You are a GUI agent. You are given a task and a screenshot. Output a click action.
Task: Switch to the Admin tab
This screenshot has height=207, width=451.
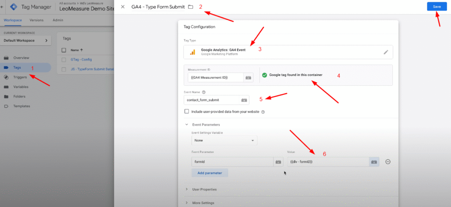[x=58, y=20]
